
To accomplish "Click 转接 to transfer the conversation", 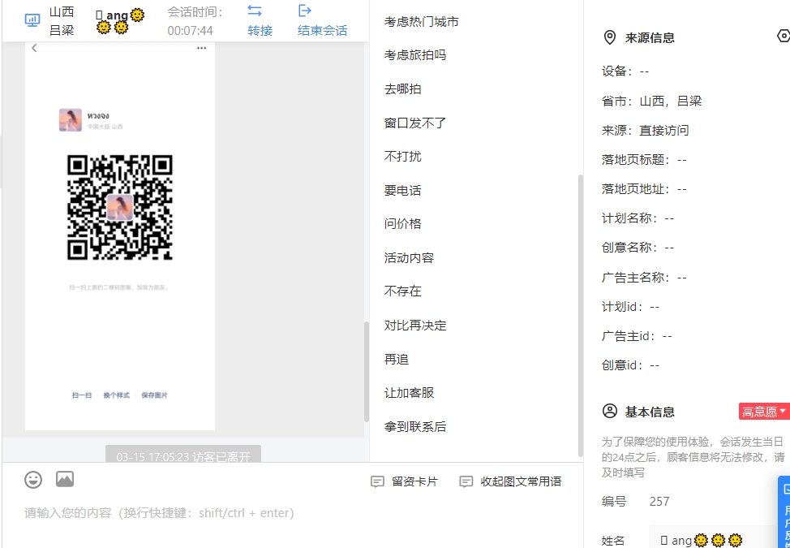I will pos(260,30).
